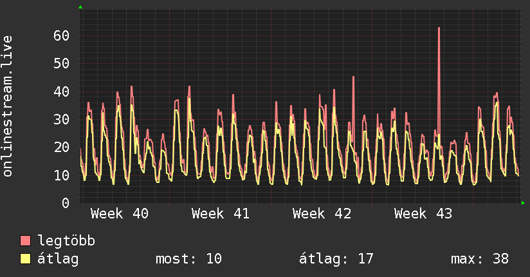Viewport: 530px width, 277px height.
Task: Click the 'átlag: 17' statistic
Action: (336, 259)
